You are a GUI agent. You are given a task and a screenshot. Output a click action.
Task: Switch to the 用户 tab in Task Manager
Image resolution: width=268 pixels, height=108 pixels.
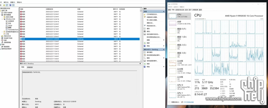tap(190, 10)
